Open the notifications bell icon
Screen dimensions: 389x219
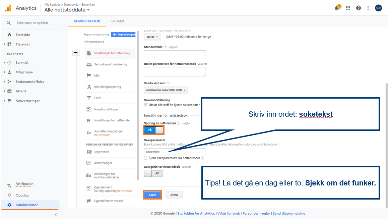[337, 8]
